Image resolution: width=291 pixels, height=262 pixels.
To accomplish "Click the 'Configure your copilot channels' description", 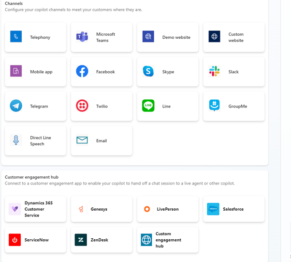I will tap(73, 10).
